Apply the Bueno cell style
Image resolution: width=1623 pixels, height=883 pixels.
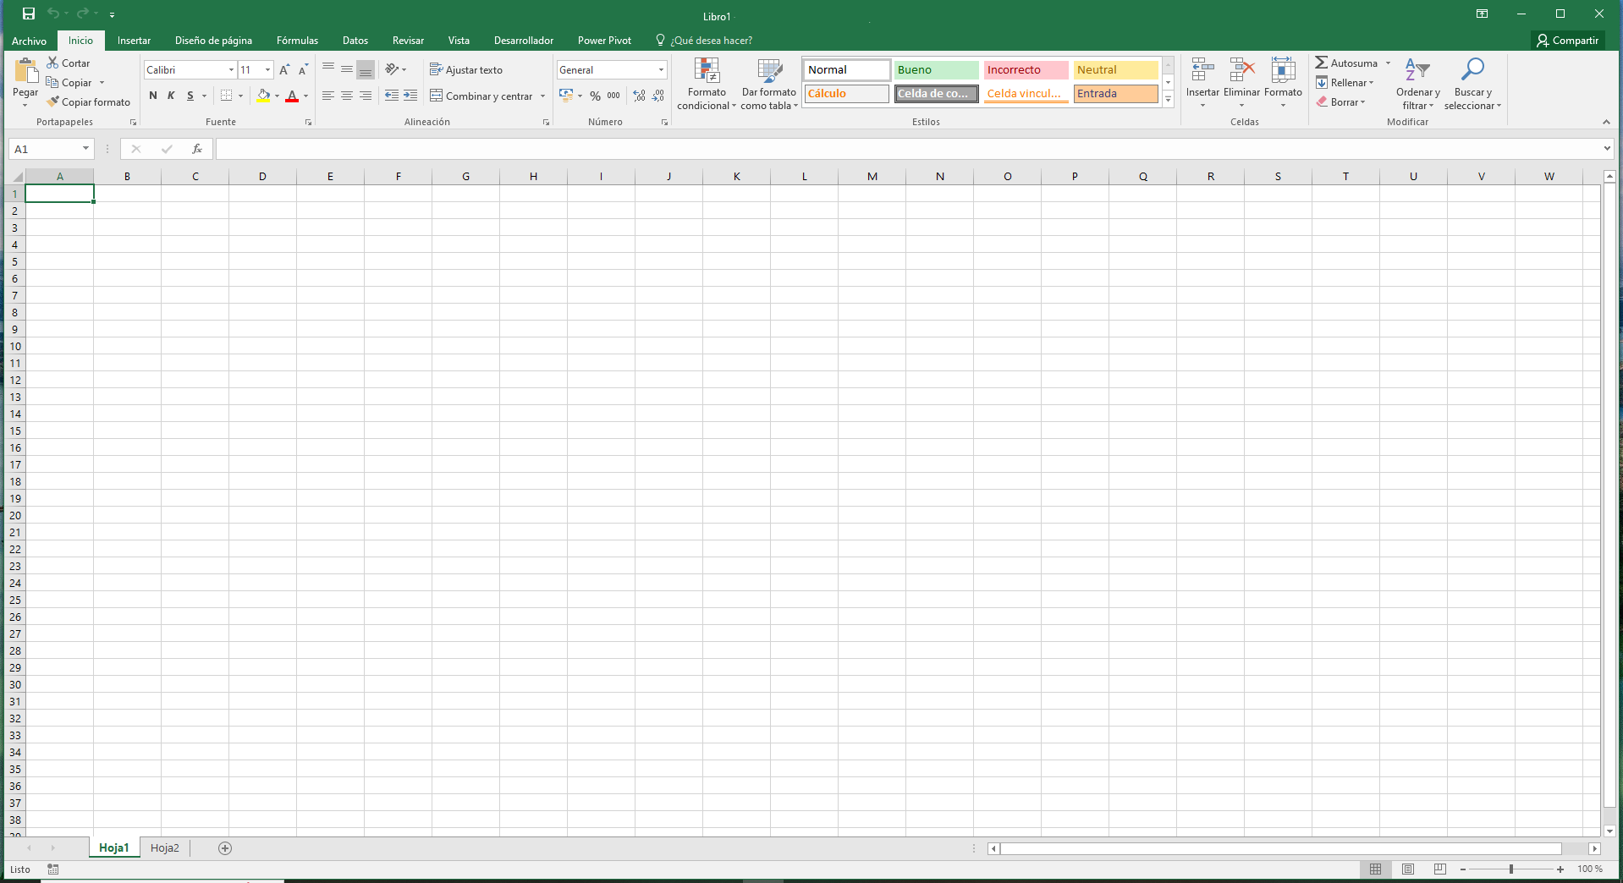[935, 69]
